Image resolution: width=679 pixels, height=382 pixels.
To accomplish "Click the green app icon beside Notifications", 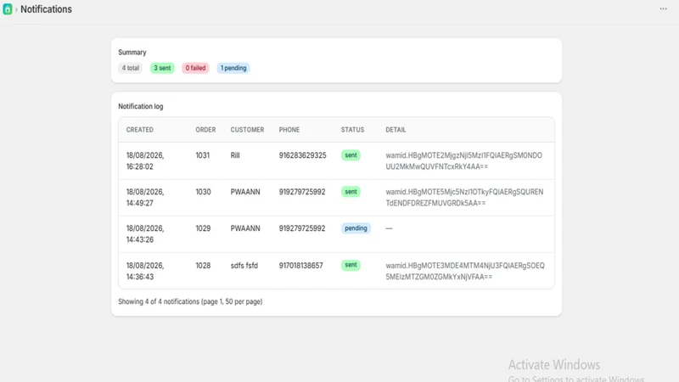I will [8, 9].
